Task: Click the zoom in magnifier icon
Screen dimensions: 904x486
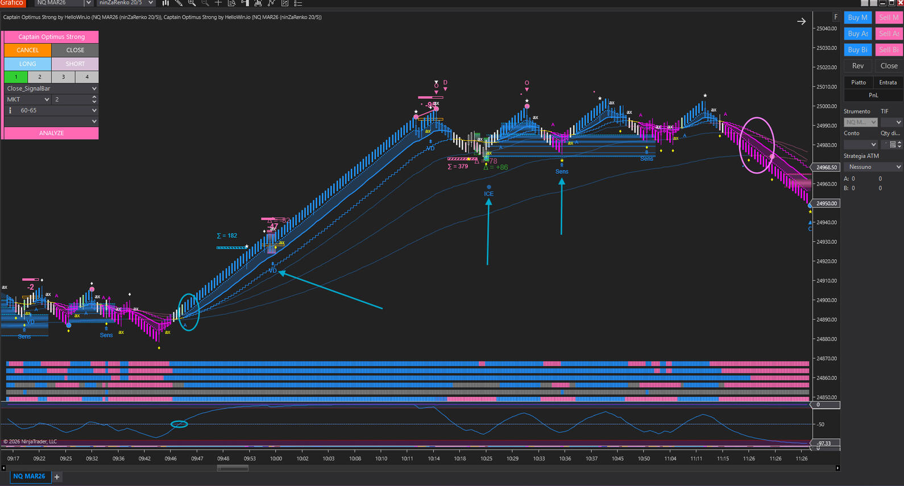Action: (192, 3)
